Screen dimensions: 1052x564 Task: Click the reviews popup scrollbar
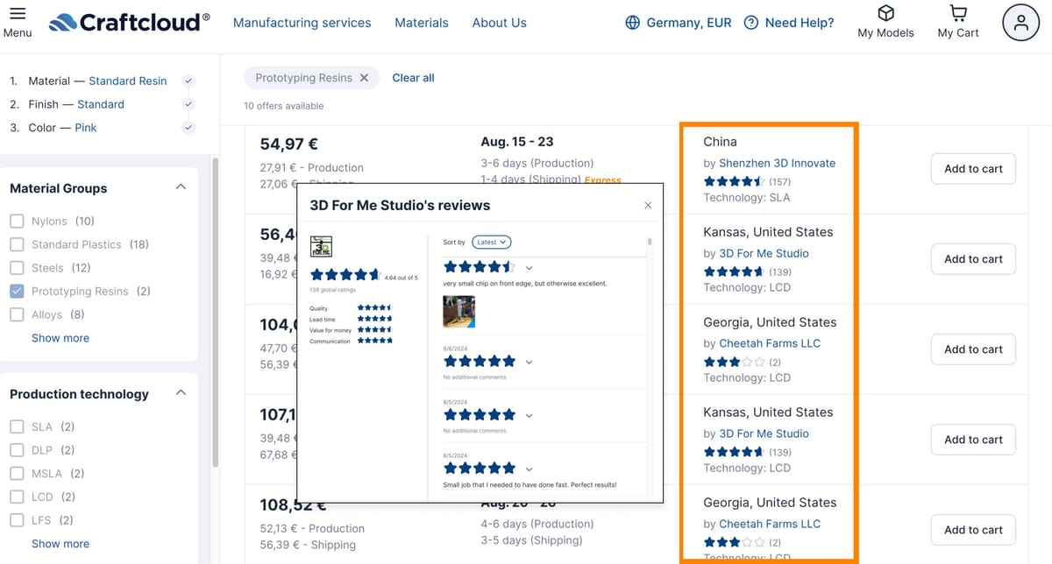click(650, 242)
